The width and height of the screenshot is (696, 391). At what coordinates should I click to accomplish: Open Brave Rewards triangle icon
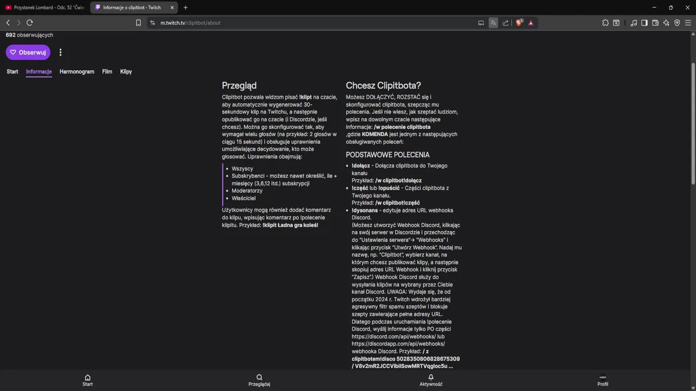click(531, 23)
